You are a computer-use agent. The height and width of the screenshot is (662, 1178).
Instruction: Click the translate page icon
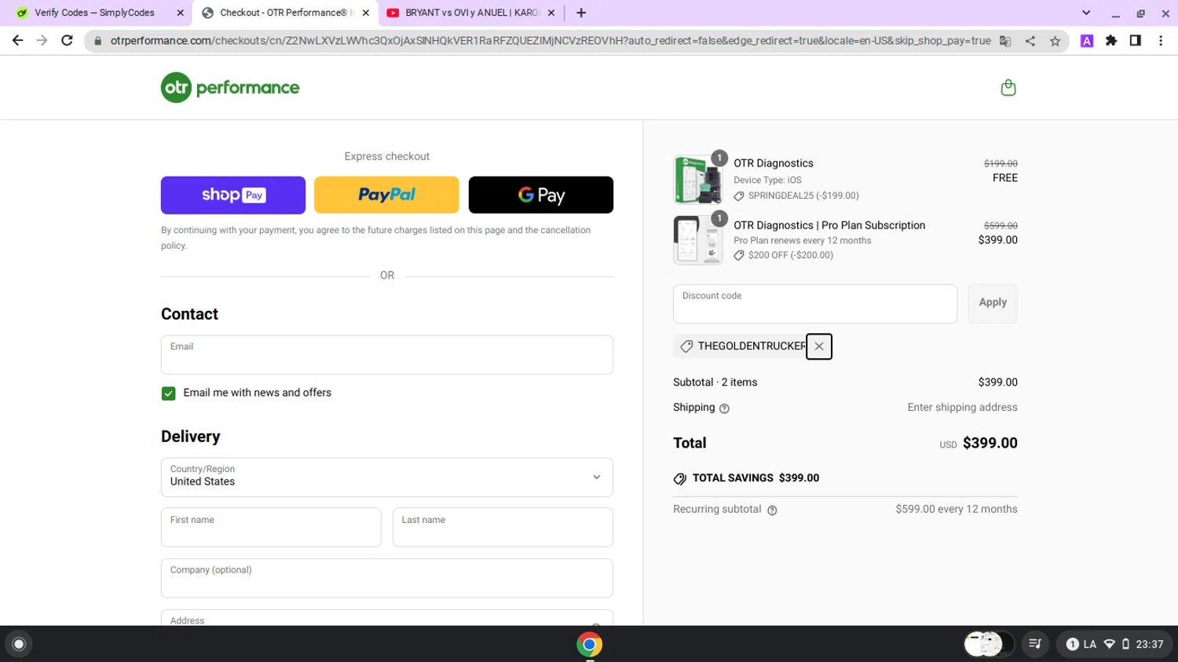pos(1005,41)
